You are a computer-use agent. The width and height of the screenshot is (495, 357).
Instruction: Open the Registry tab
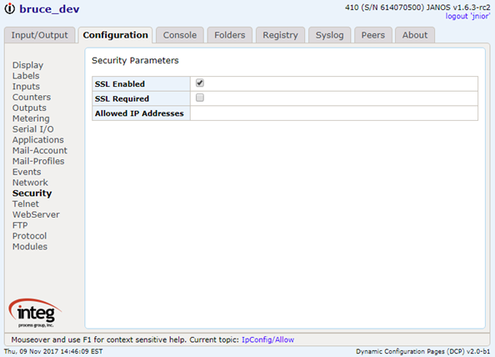coord(280,35)
